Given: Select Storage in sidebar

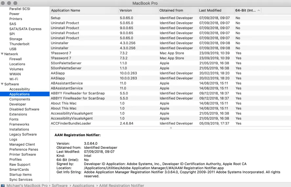Looking at the screenshot, I should 16,39.
